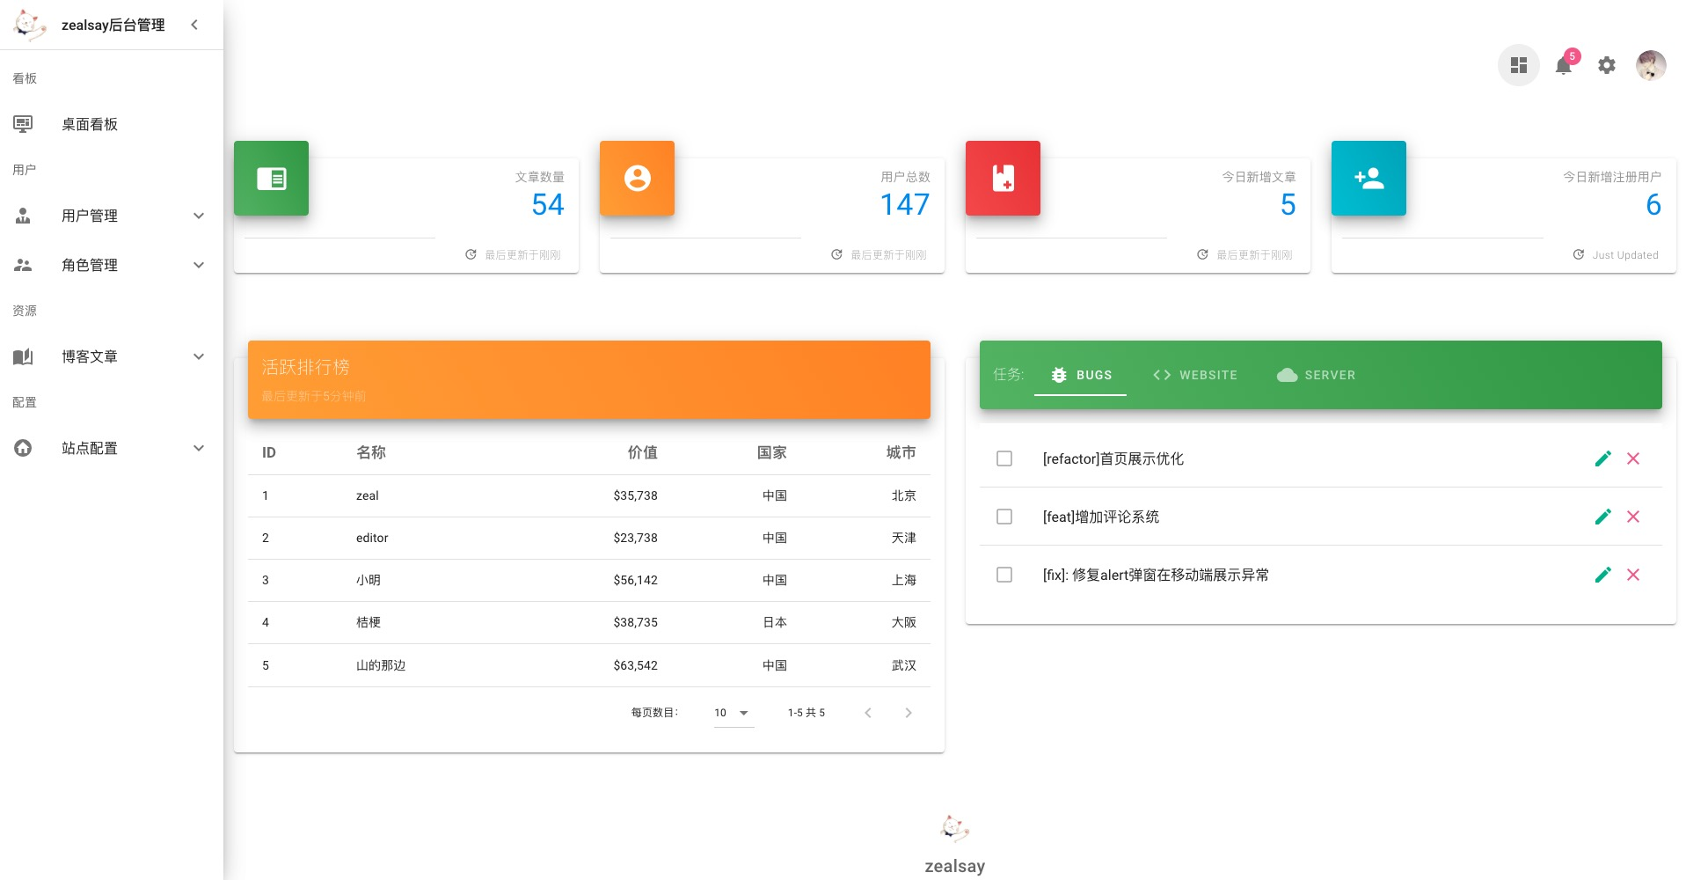
Task: Click the value $56,142
Action: coord(636,580)
